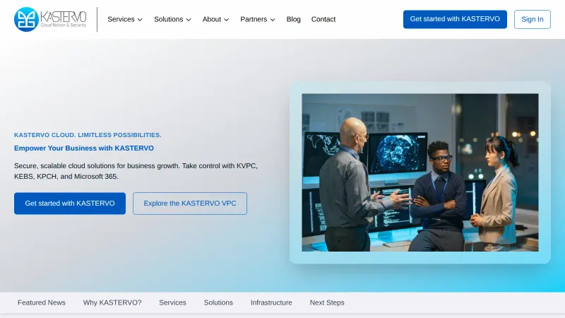Screen dimensions: 565x318
Task: Click the hero team meeting image
Action: 420,172
